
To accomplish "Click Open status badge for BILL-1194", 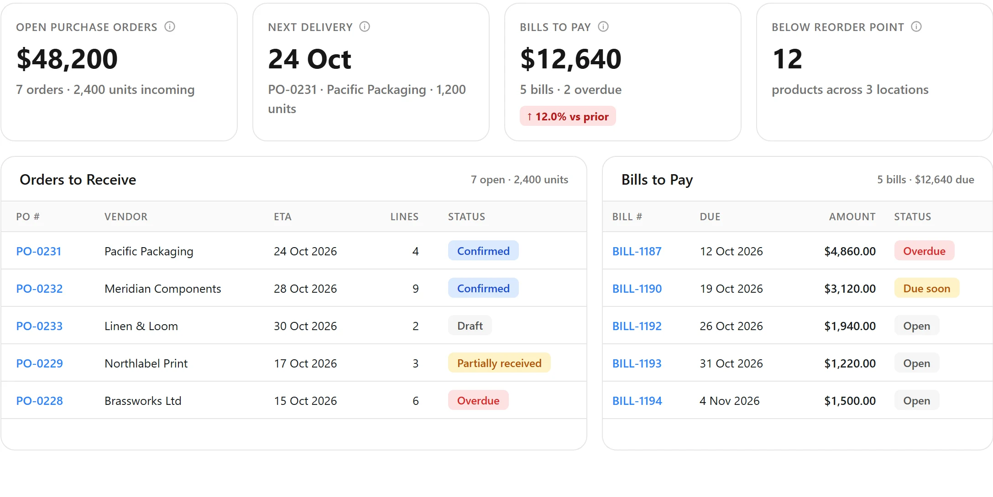I will pos(917,400).
